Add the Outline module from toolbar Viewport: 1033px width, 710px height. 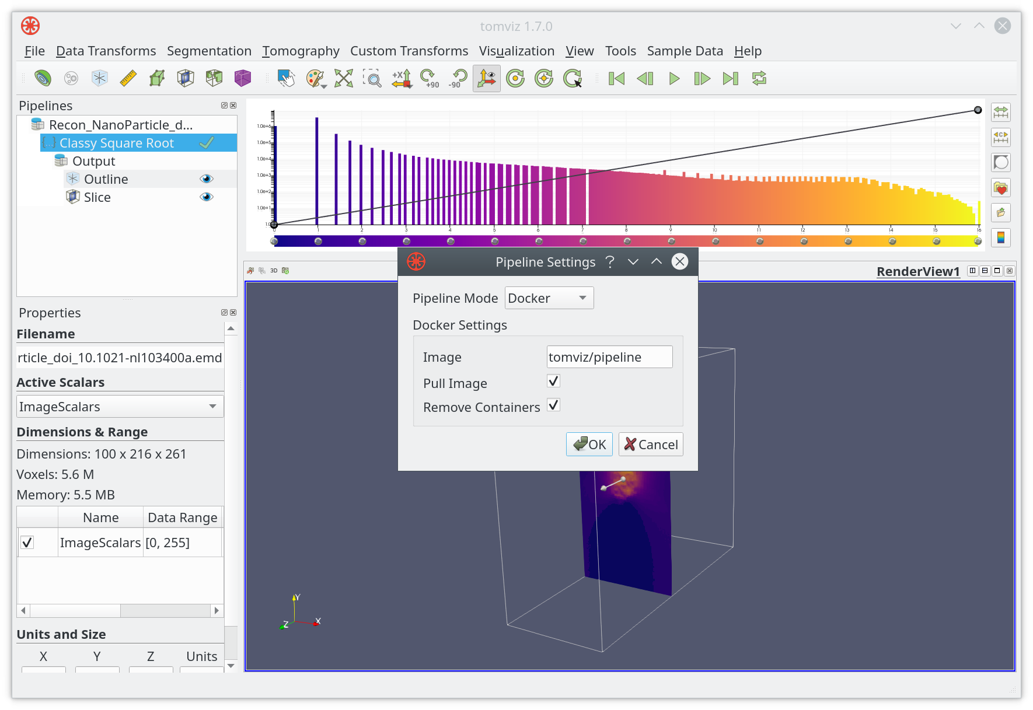(100, 78)
